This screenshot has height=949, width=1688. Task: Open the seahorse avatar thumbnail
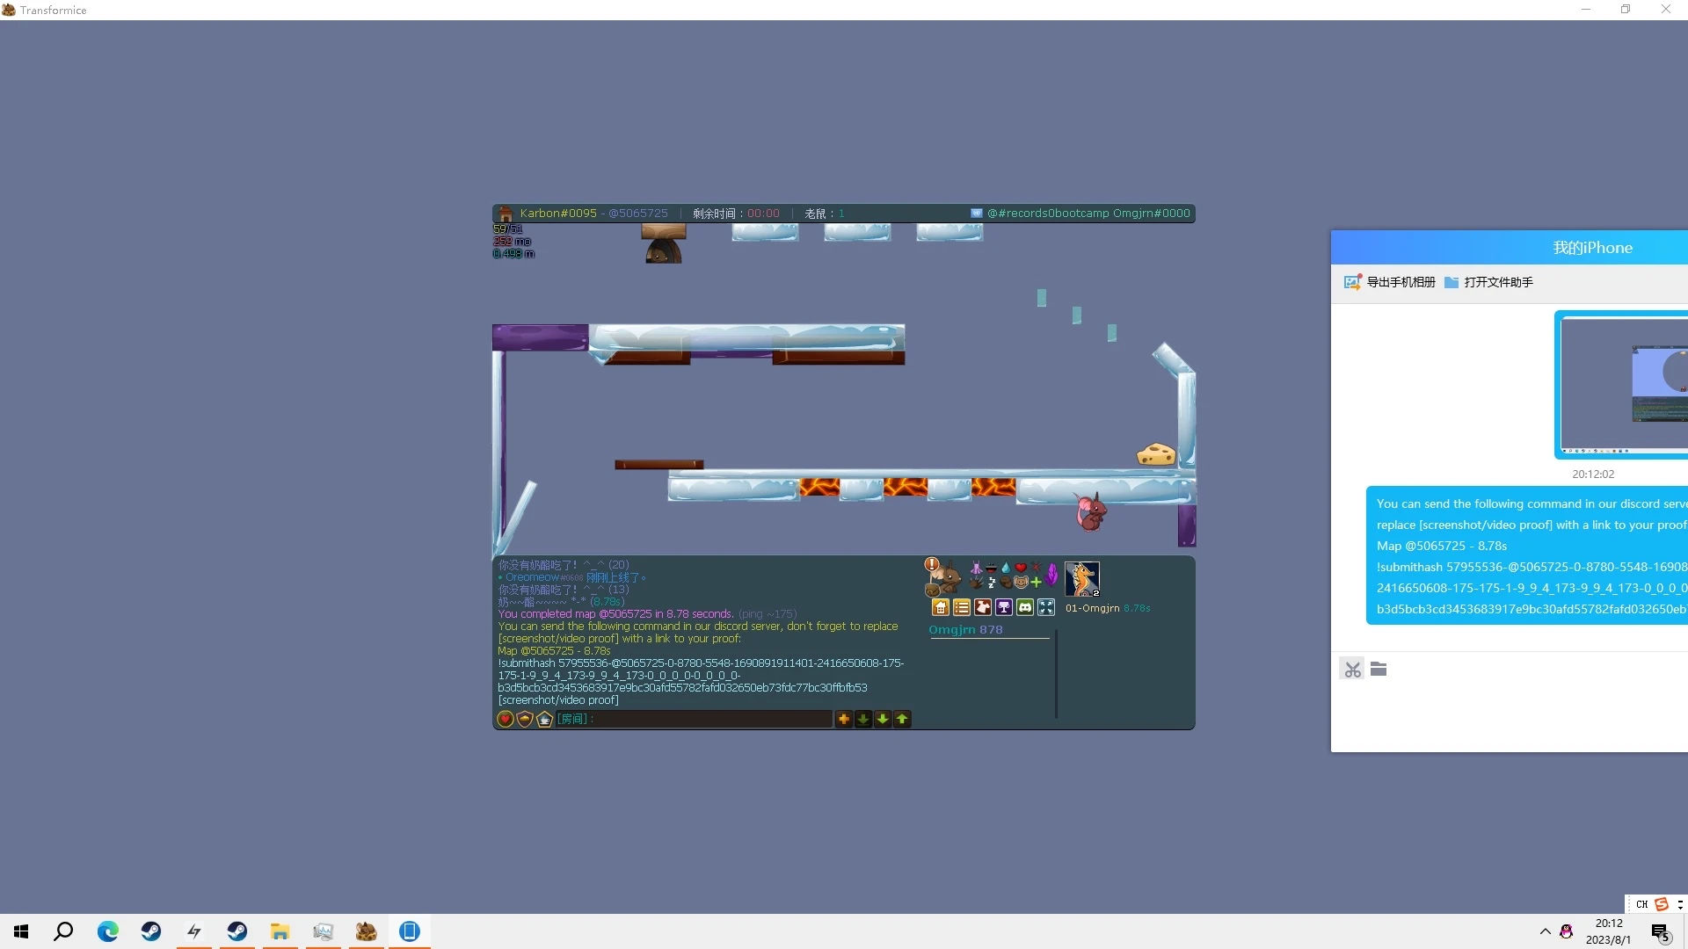point(1082,579)
